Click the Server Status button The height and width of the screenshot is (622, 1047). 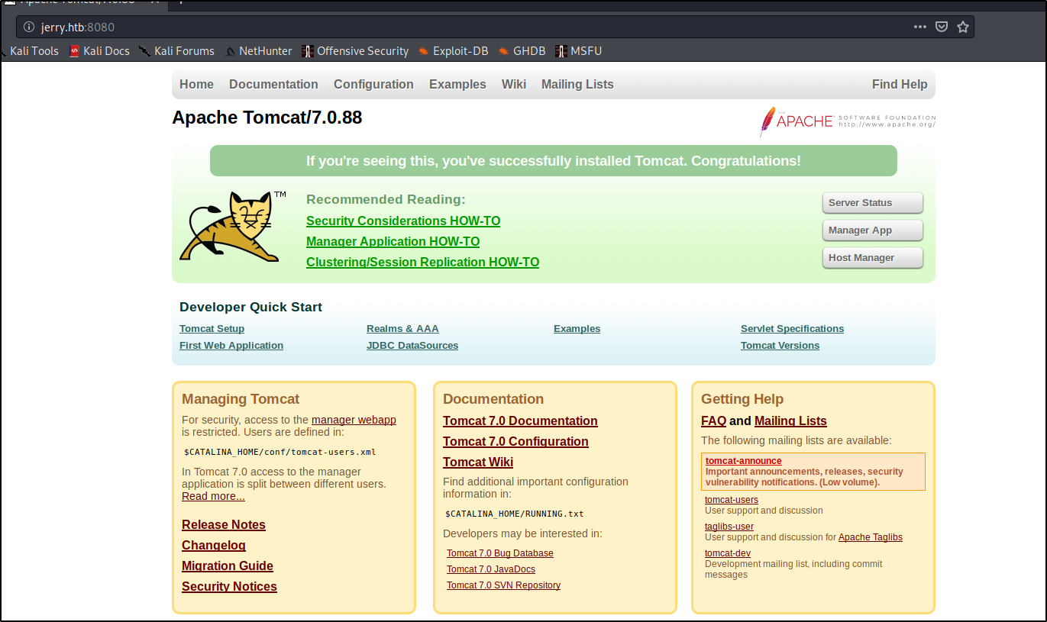[x=873, y=203]
